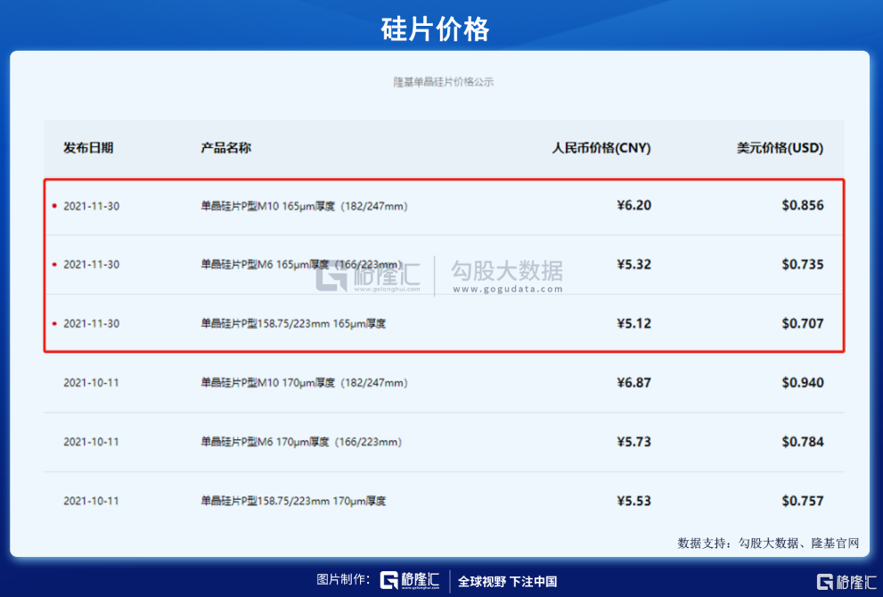The image size is (883, 597).
Task: Click the 发布日期 column header
Action: (88, 148)
